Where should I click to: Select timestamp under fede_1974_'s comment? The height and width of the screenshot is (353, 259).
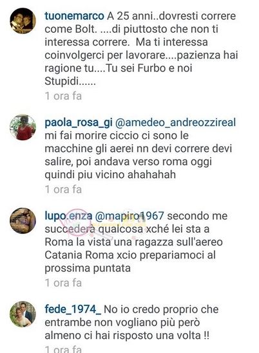point(63,349)
